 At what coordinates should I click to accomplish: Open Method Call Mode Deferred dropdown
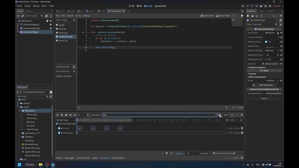coord(272,51)
